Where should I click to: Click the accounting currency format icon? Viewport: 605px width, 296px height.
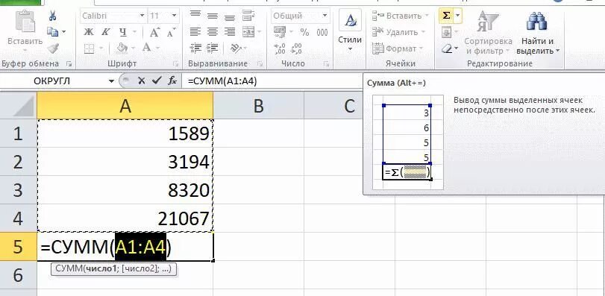(280, 32)
